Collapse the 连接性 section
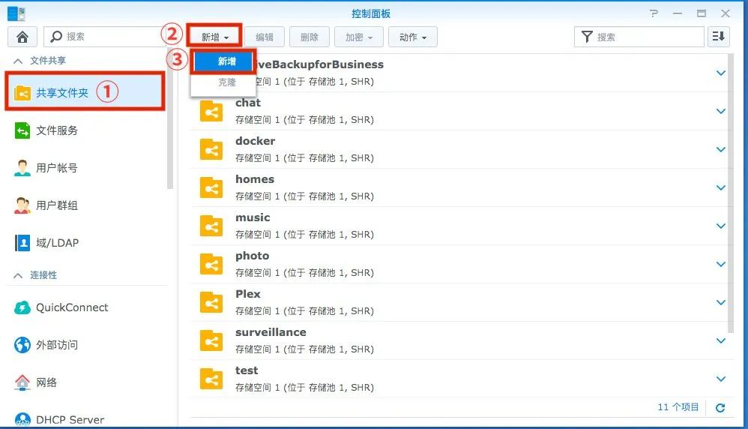Image resolution: width=748 pixels, height=429 pixels. (18, 275)
